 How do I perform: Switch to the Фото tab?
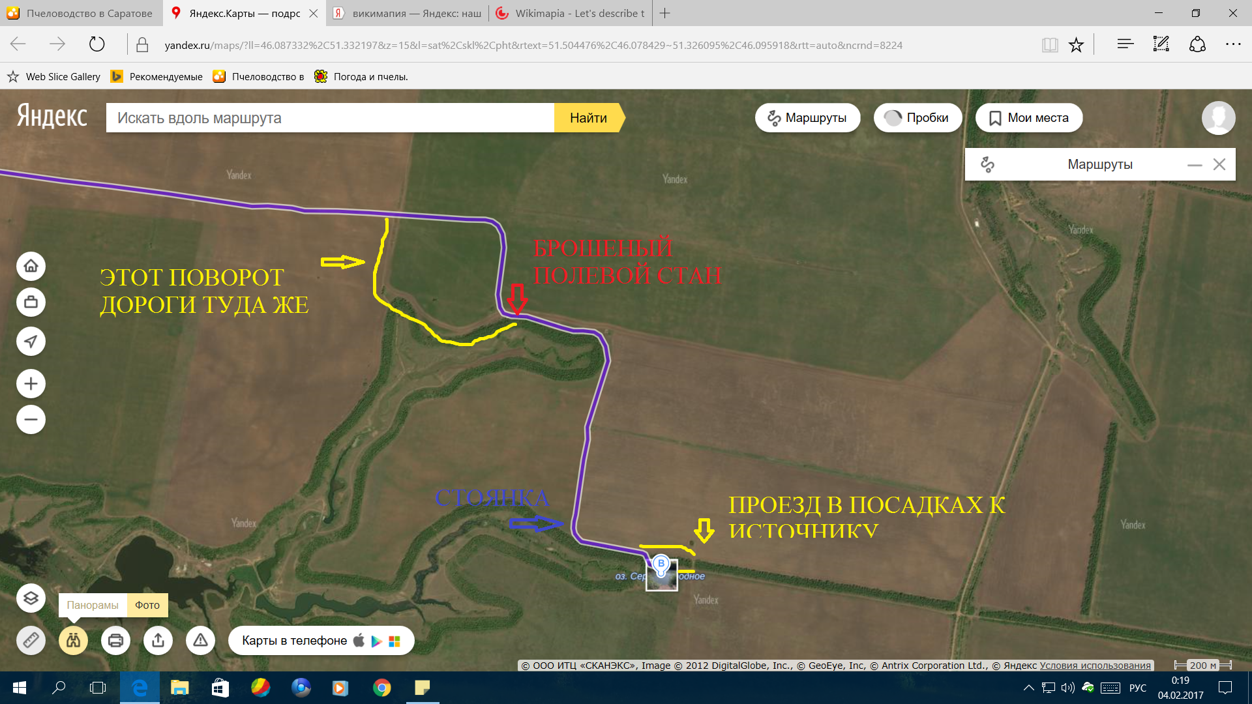147,605
